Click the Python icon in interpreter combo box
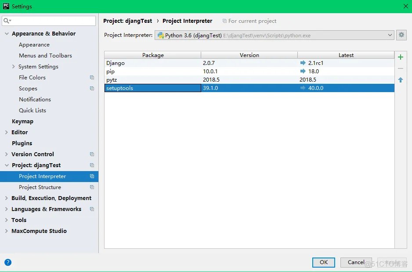Screen dimensions: 412x272 pyautogui.click(x=161, y=35)
